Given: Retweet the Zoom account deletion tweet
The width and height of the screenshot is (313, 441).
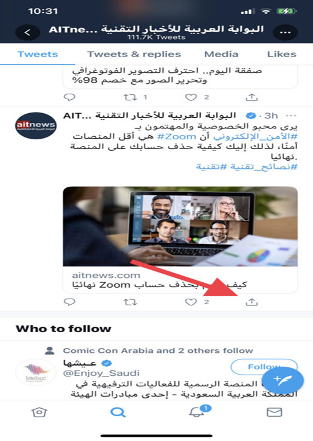Looking at the screenshot, I should point(131,302).
